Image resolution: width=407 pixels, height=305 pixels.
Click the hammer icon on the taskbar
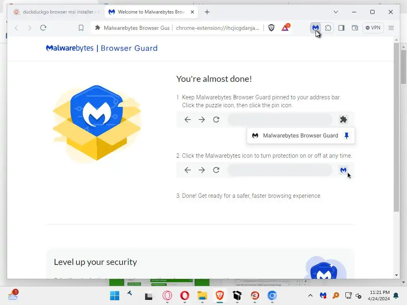click(x=130, y=293)
